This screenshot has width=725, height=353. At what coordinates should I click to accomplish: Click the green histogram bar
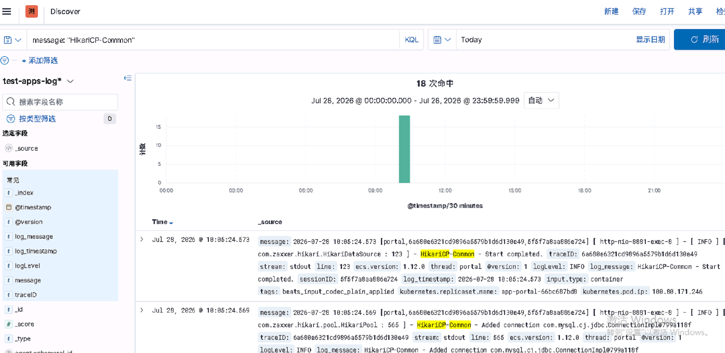(x=404, y=149)
